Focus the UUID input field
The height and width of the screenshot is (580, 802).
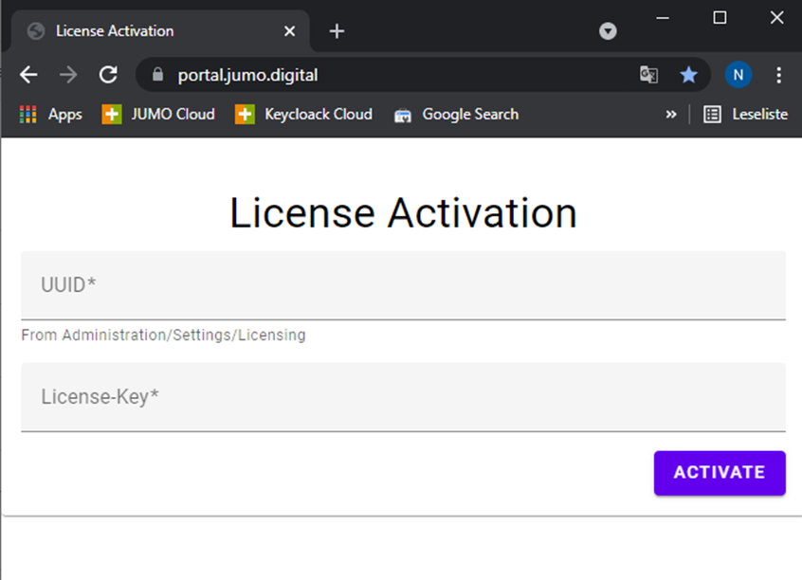point(403,285)
